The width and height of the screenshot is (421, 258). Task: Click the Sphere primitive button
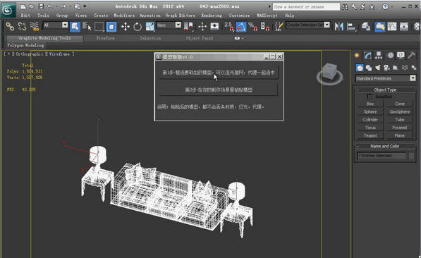[x=370, y=111]
